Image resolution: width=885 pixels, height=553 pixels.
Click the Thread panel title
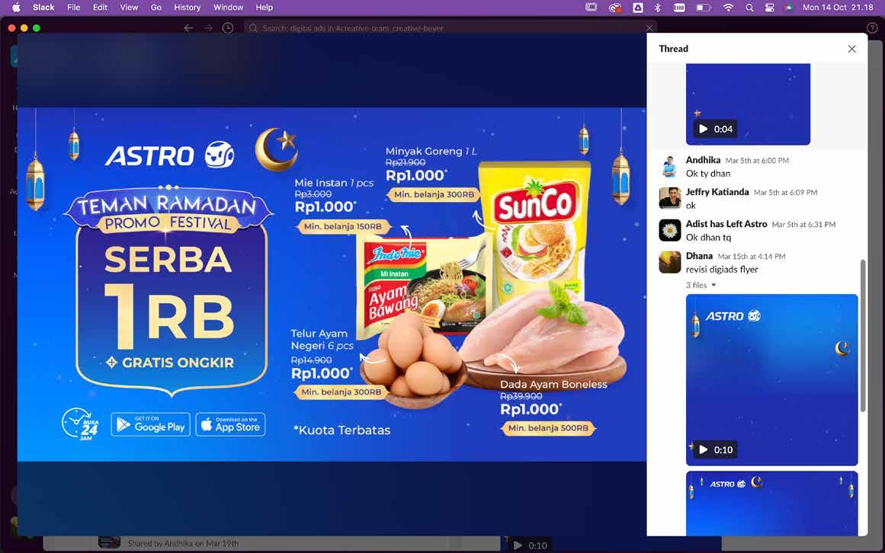tap(673, 49)
